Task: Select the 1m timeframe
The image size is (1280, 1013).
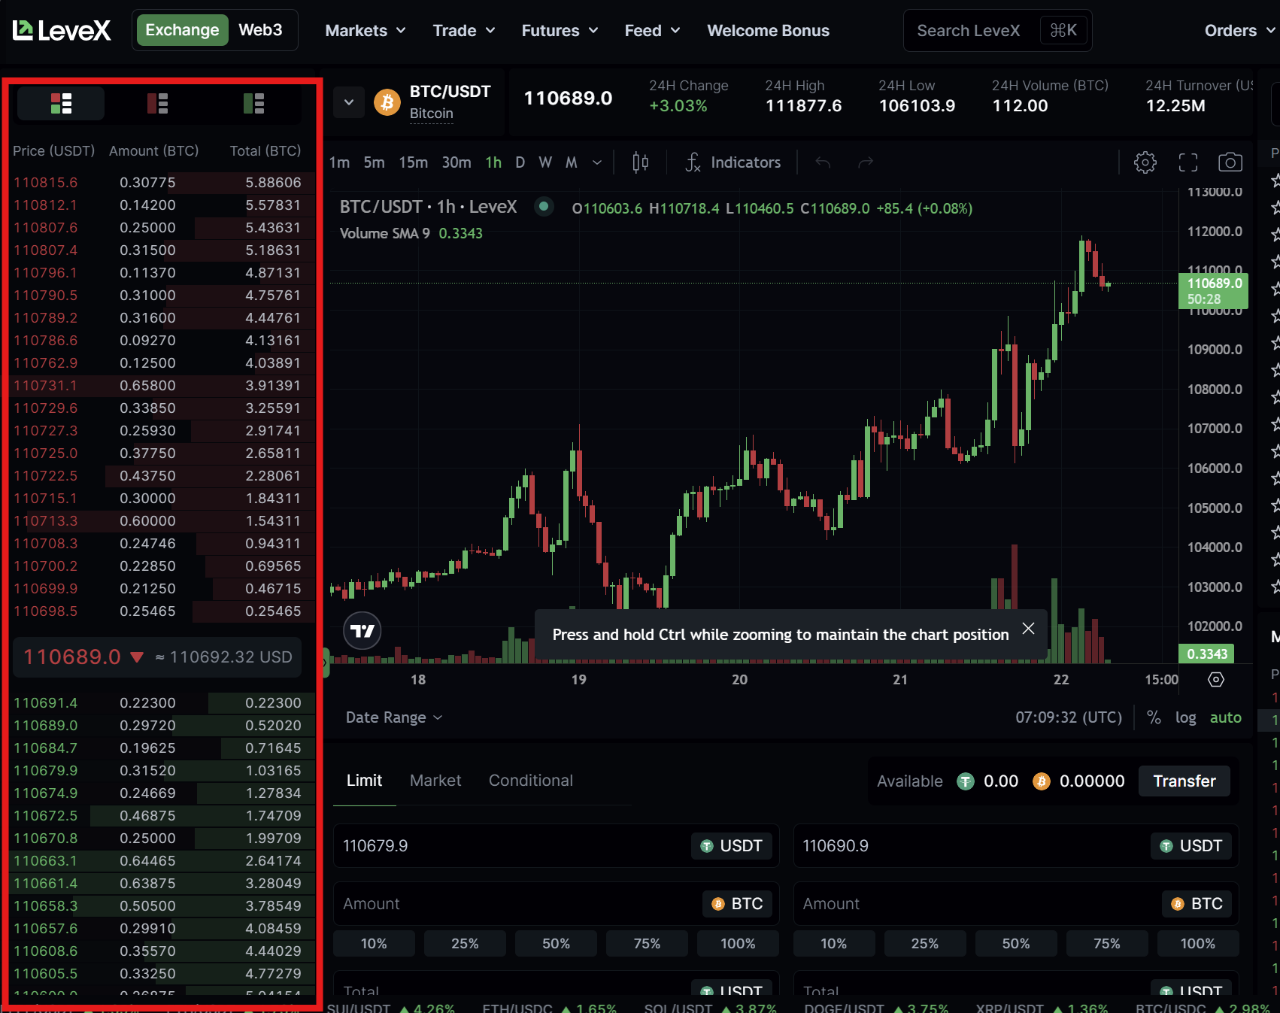Action: [339, 162]
